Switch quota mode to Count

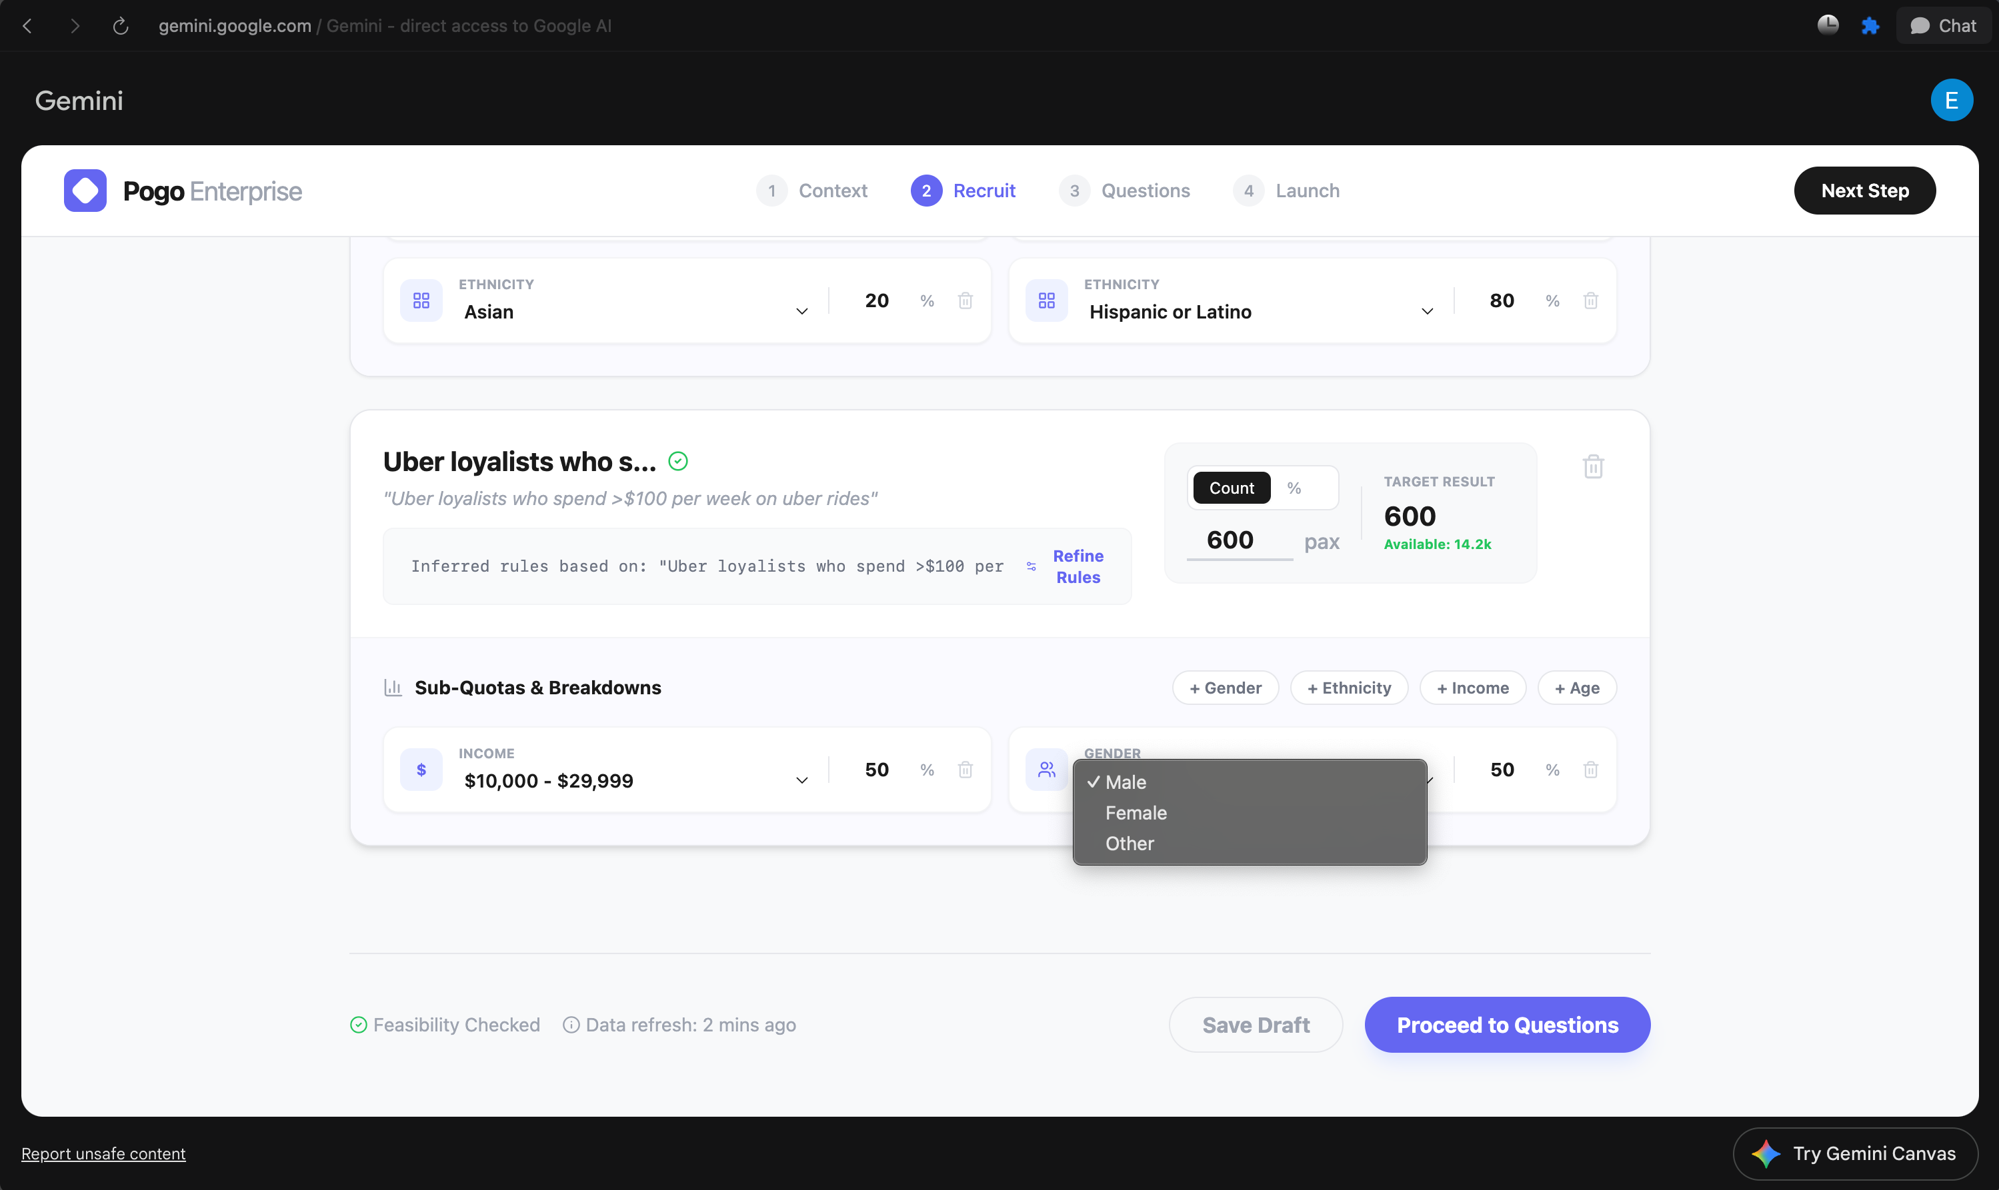(1231, 488)
